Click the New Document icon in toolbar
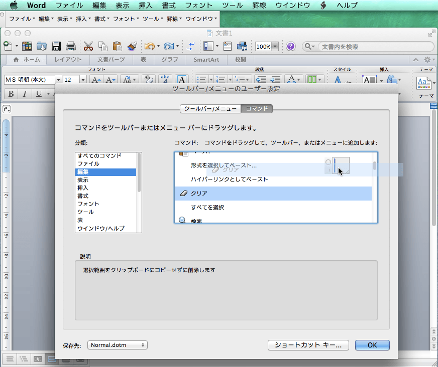Viewport: 438px width, 367px height. (8, 46)
